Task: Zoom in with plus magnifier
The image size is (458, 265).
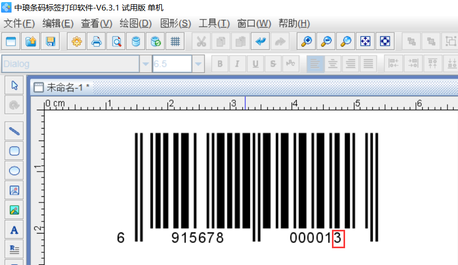Action: (x=306, y=41)
